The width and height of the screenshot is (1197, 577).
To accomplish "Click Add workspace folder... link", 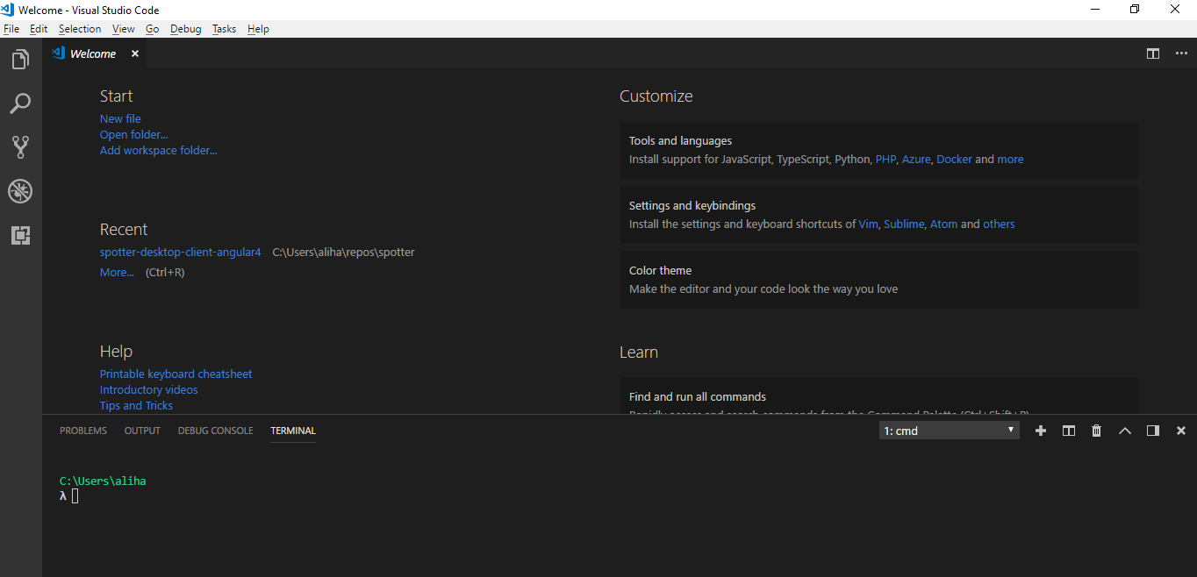I will pyautogui.click(x=158, y=150).
